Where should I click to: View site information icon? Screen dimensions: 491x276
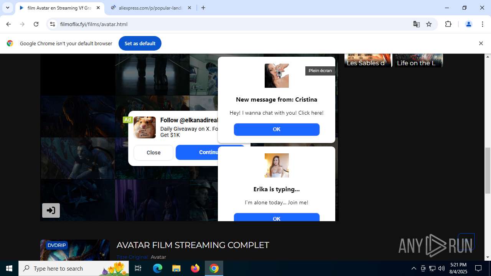[53, 24]
